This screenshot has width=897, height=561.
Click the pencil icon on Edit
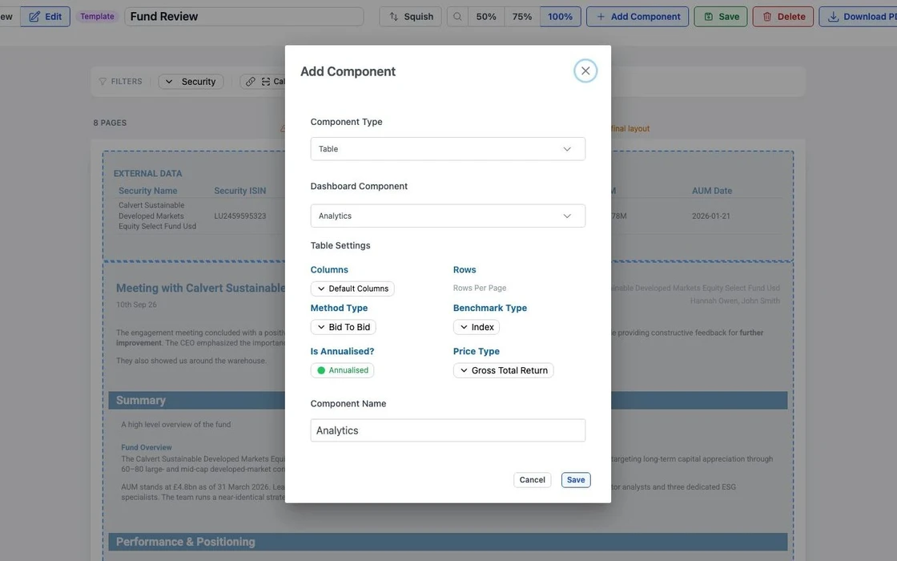pos(35,17)
